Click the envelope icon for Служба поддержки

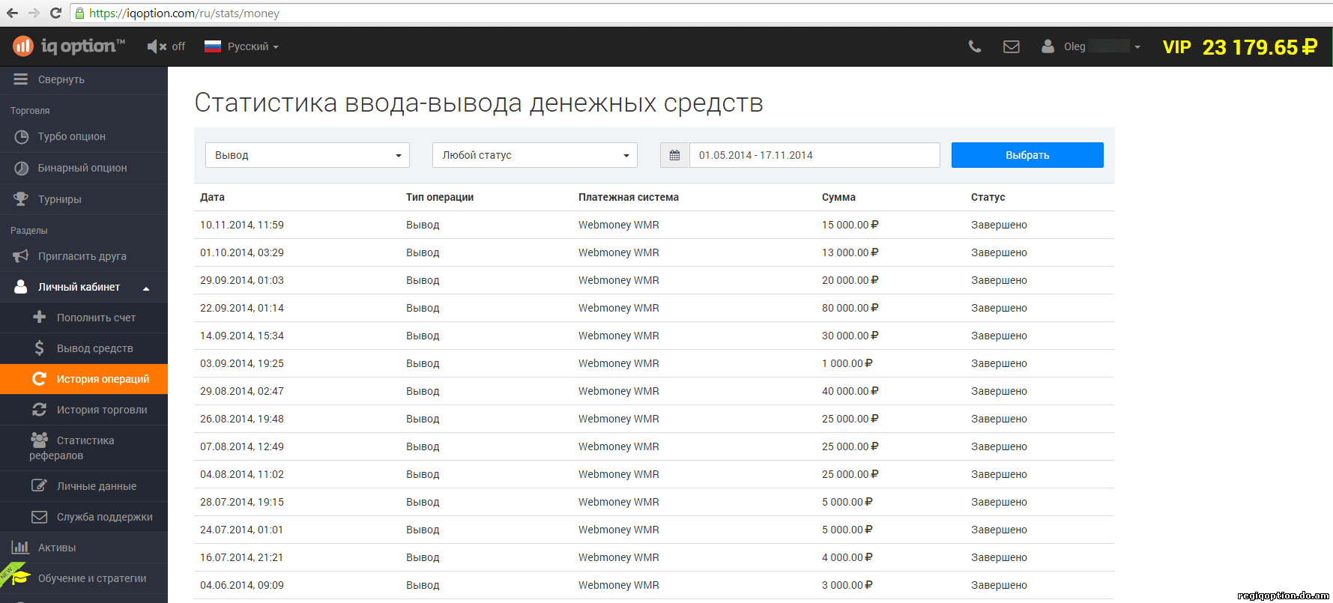(x=39, y=517)
